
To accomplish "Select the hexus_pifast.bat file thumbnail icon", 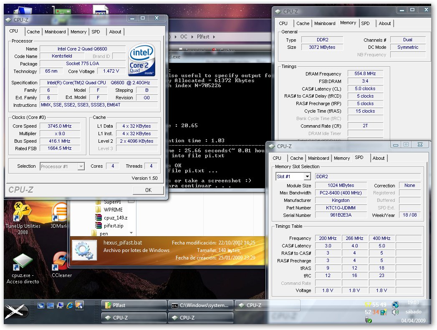I will [x=84, y=250].
